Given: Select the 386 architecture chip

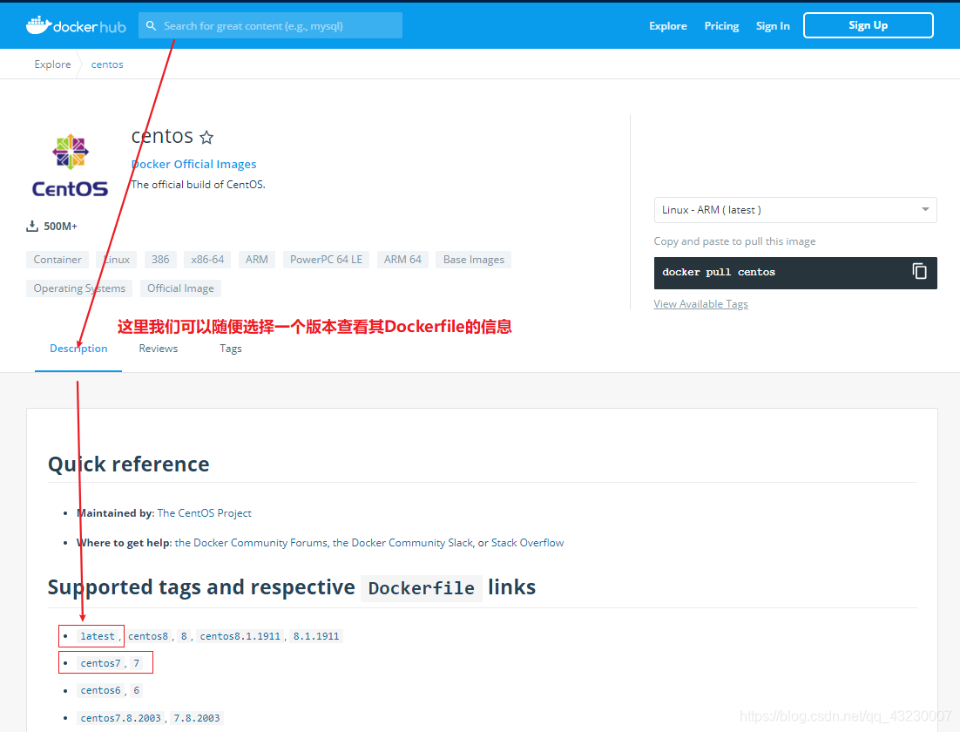Looking at the screenshot, I should pos(160,260).
